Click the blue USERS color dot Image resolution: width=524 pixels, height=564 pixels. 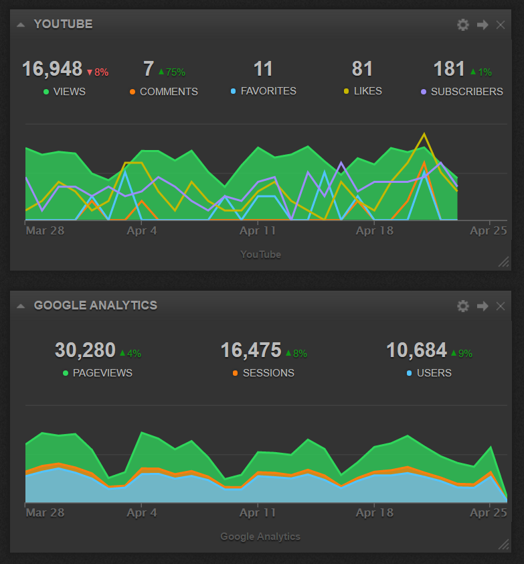(409, 373)
